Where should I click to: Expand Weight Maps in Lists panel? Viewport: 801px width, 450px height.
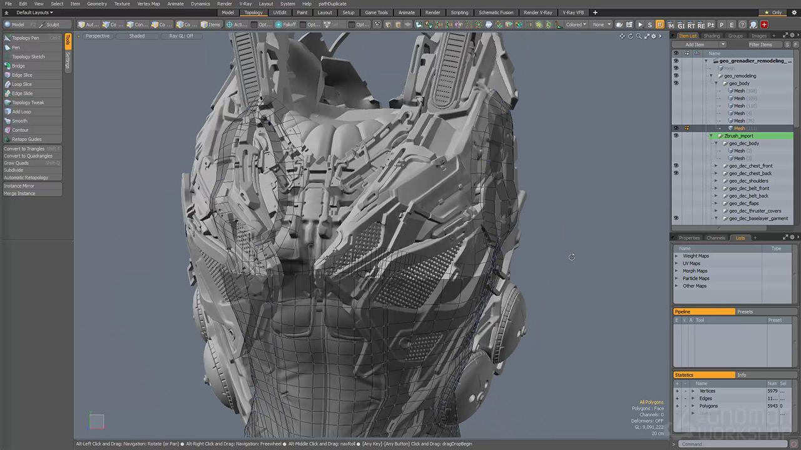(x=676, y=256)
